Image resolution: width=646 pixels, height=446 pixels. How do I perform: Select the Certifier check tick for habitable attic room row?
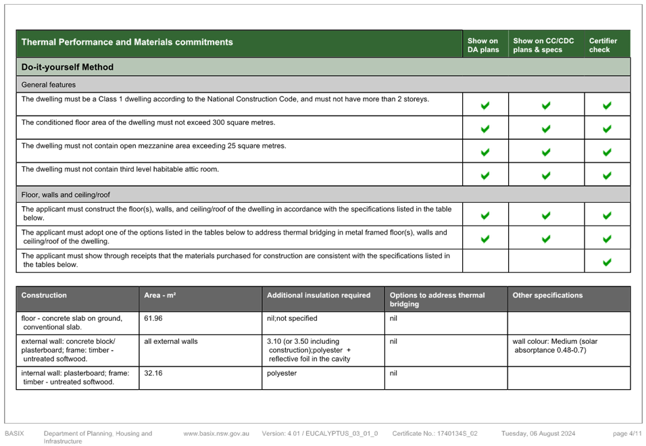pos(607,176)
